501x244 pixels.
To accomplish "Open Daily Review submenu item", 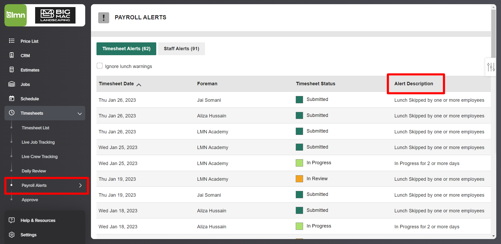I will 34,171.
